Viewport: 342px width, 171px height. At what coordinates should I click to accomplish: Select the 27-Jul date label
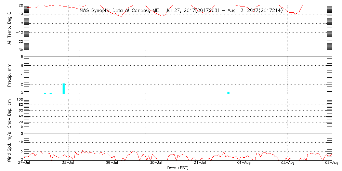click(x=25, y=163)
